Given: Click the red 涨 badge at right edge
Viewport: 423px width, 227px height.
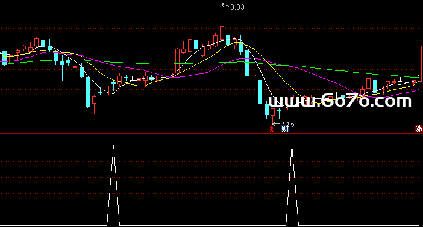Looking at the screenshot, I should [x=419, y=129].
